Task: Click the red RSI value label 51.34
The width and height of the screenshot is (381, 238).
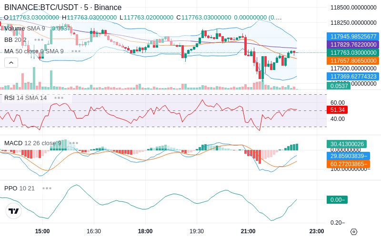Action: click(x=337, y=110)
